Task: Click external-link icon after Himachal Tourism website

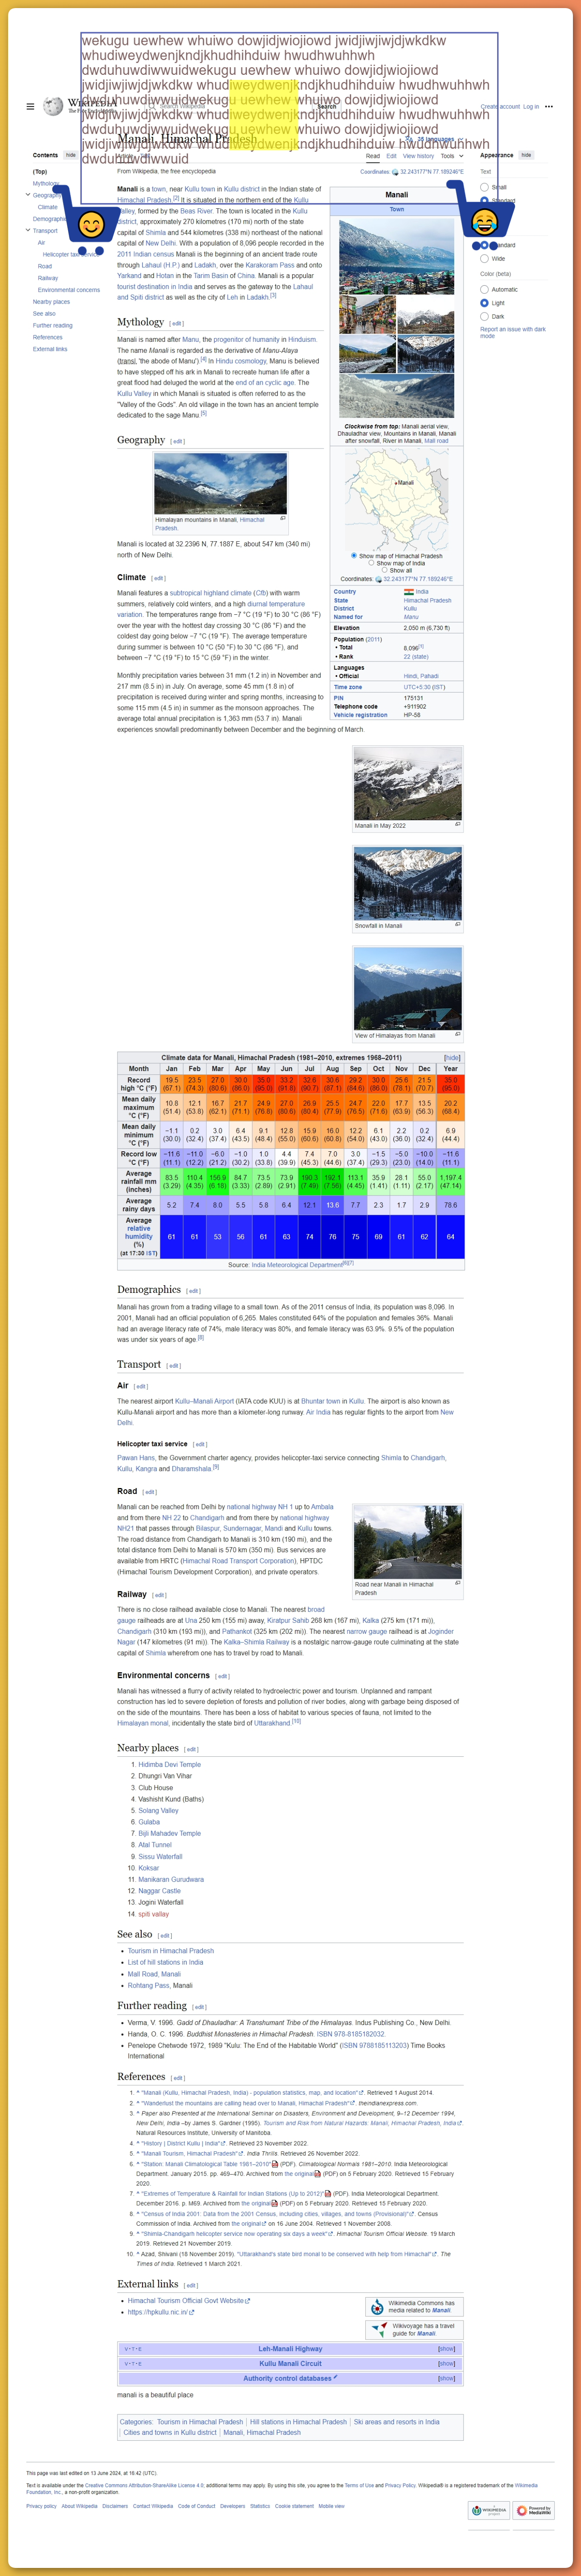Action: pos(248,2301)
